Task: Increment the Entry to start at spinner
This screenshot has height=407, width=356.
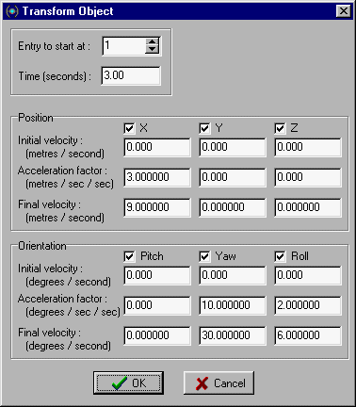Action: coord(153,41)
